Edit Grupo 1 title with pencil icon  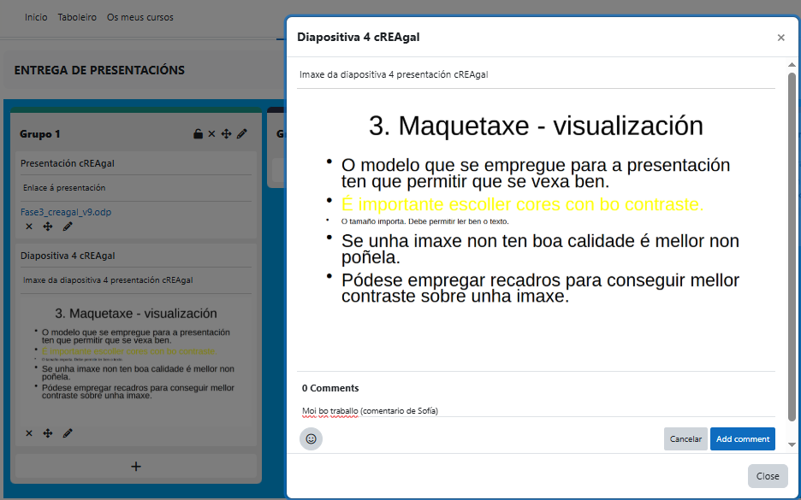tap(242, 133)
